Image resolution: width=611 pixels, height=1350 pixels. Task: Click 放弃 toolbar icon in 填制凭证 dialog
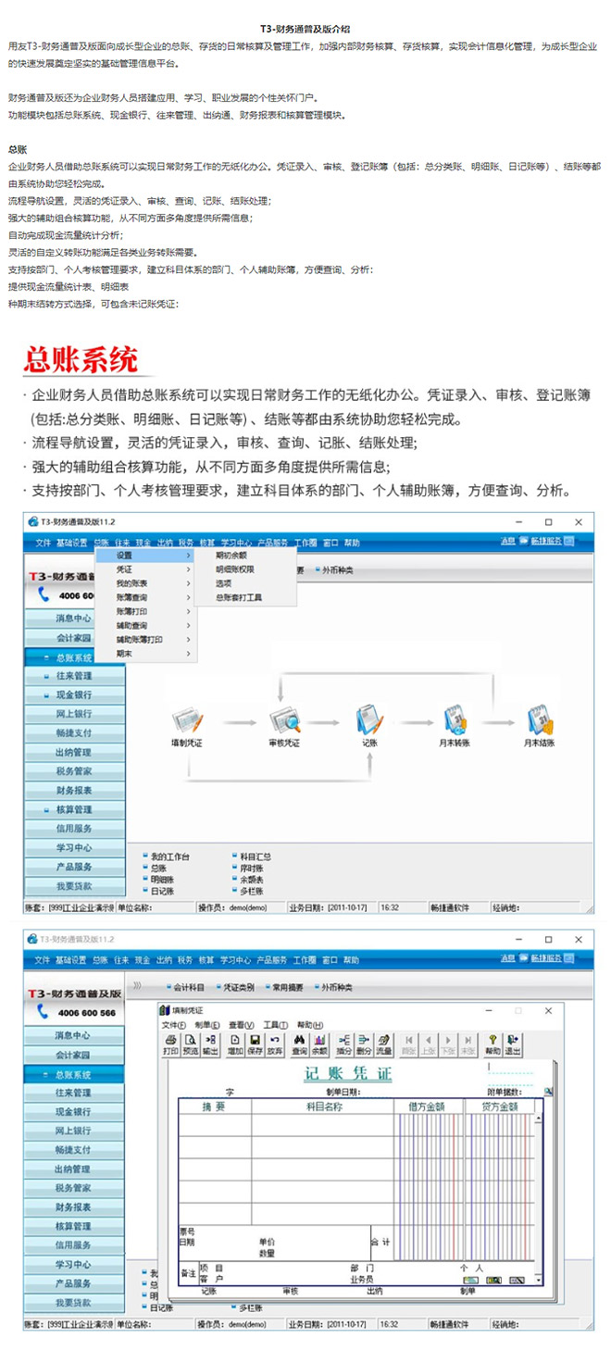coord(275,1044)
